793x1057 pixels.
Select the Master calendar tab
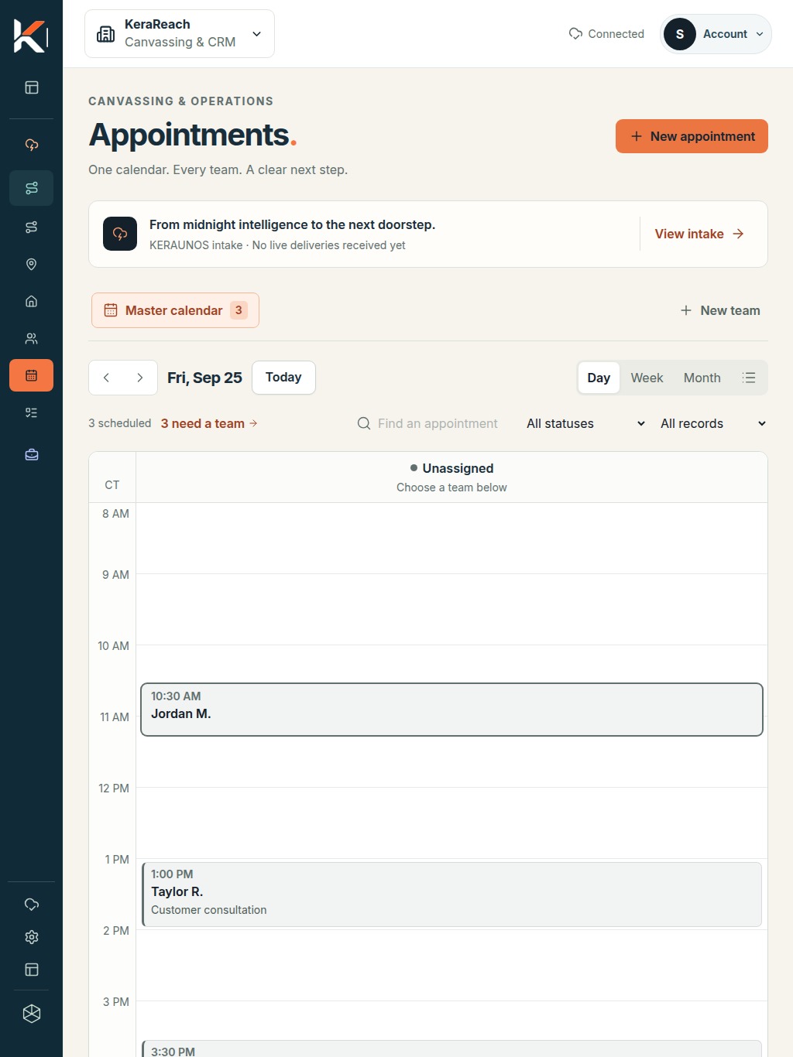[x=175, y=310]
